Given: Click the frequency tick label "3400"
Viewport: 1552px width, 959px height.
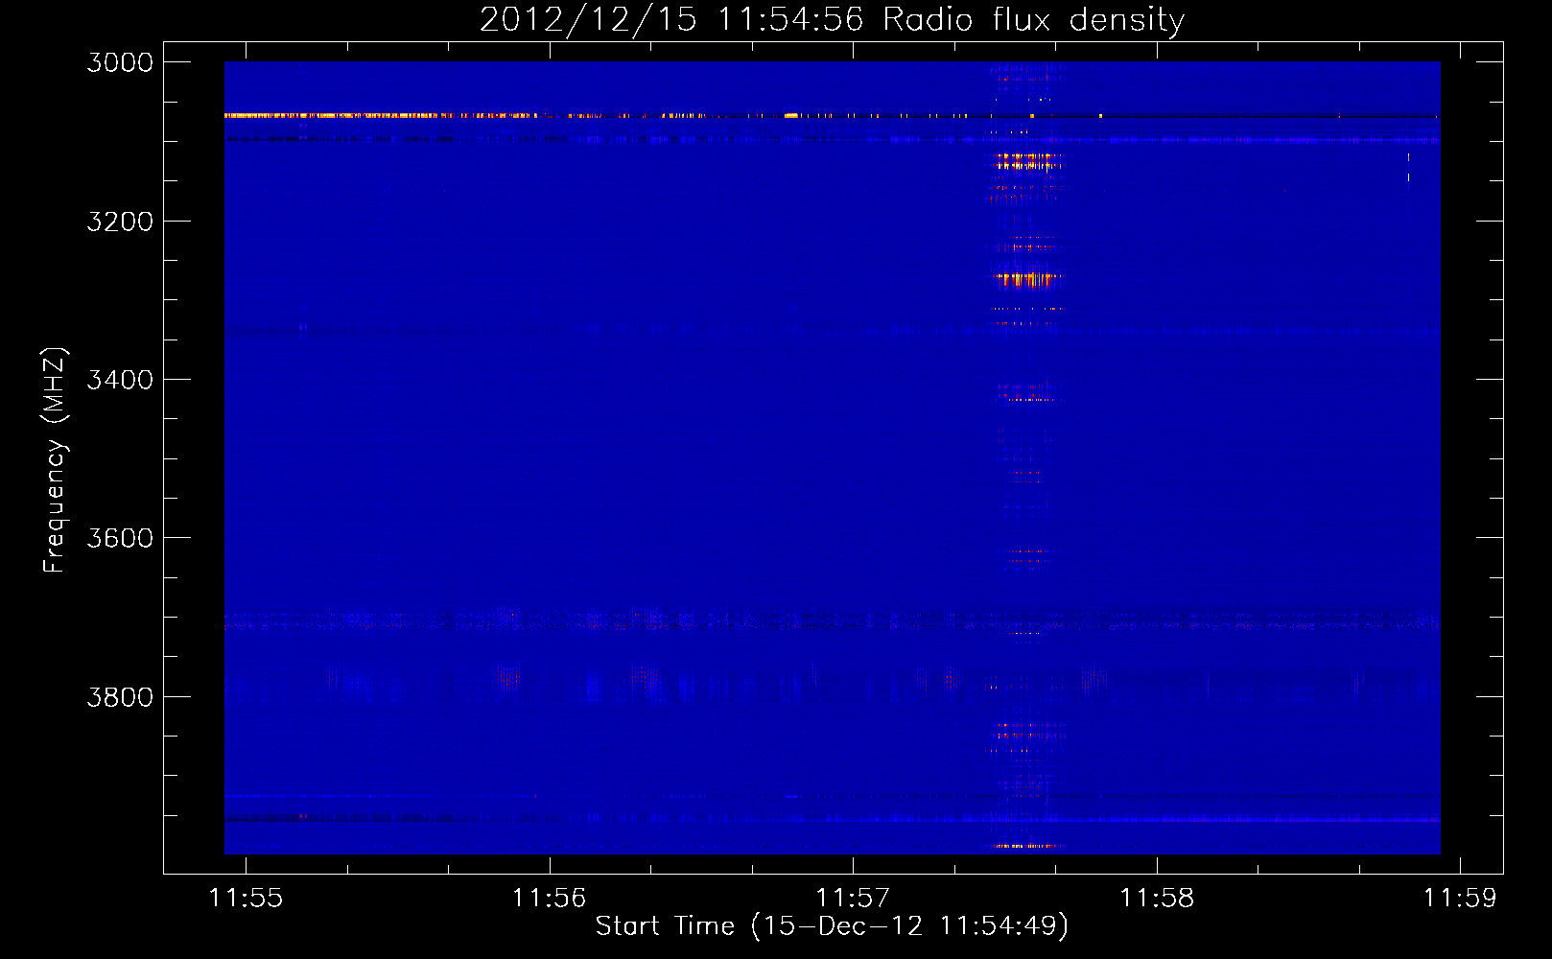Looking at the screenshot, I should click(x=120, y=380).
